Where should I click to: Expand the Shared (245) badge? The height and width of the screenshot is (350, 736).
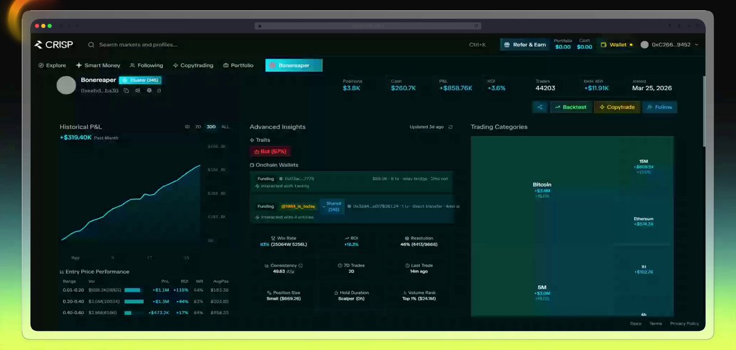click(x=333, y=207)
